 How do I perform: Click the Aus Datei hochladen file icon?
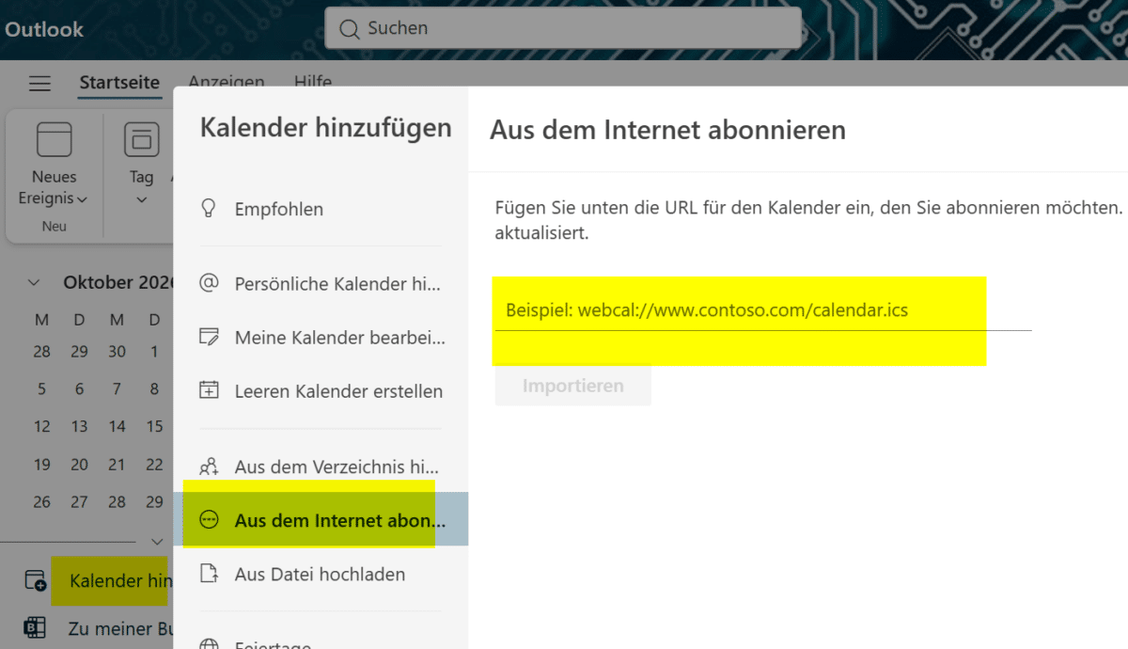(x=210, y=574)
